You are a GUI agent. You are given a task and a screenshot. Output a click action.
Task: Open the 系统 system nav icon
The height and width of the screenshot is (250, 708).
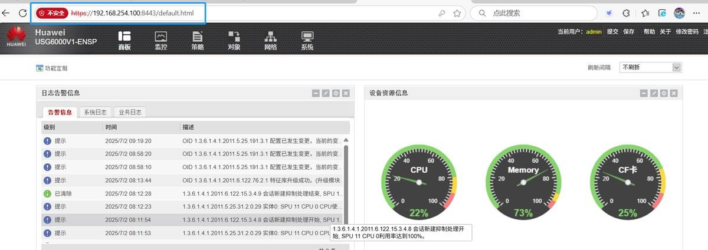307,40
